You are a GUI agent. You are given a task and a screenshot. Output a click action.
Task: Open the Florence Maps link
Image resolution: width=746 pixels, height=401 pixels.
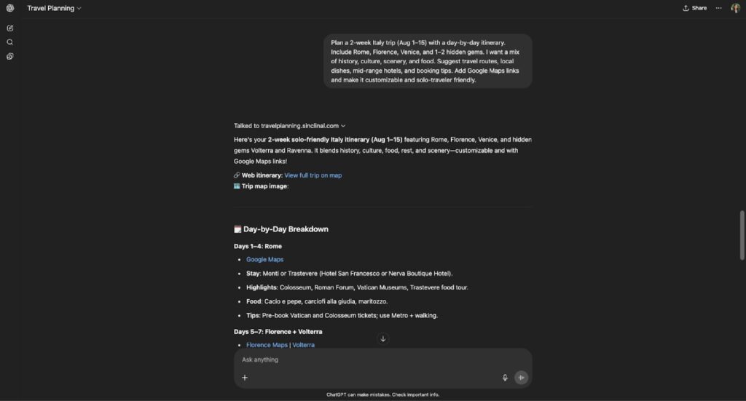pyautogui.click(x=267, y=345)
